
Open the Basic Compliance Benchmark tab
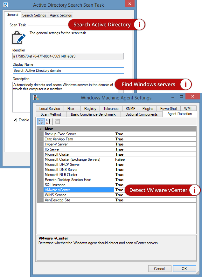pos(93,114)
